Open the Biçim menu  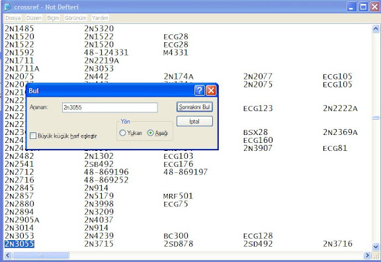click(x=53, y=18)
